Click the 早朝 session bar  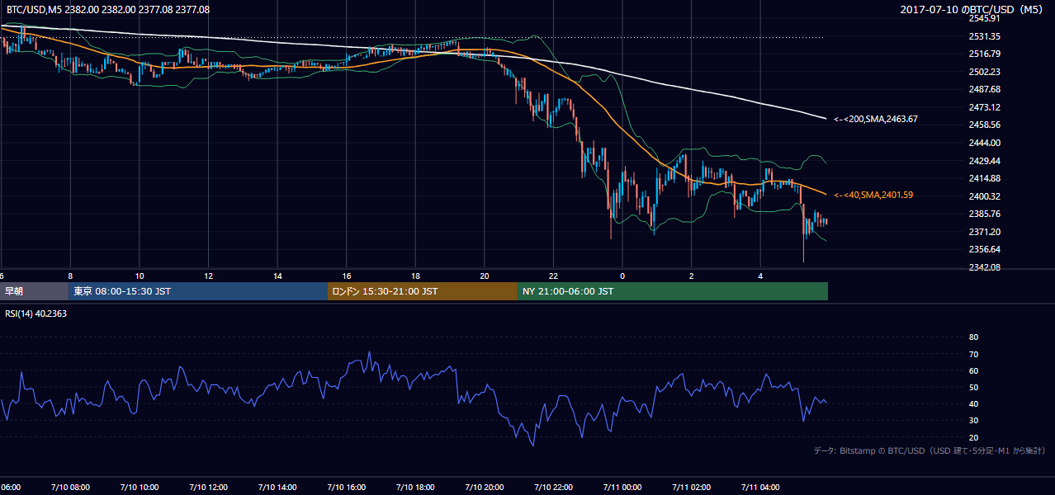34,291
